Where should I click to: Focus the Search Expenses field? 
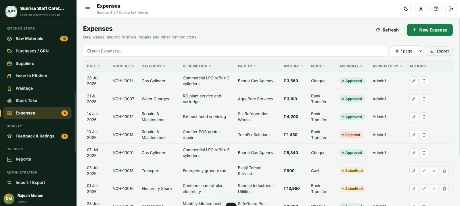point(235,51)
